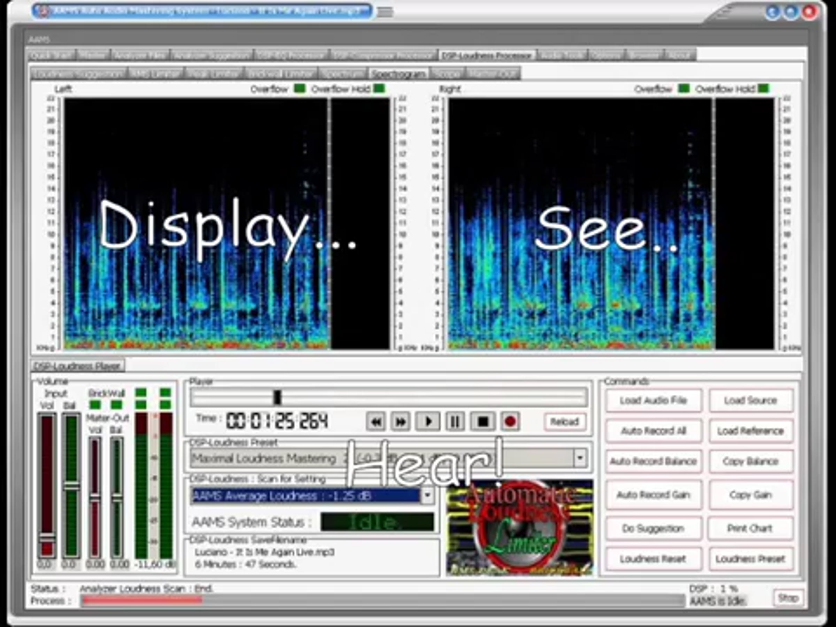Toggle the Left channel Overflow indicator
Image resolution: width=836 pixels, height=627 pixels.
point(300,89)
